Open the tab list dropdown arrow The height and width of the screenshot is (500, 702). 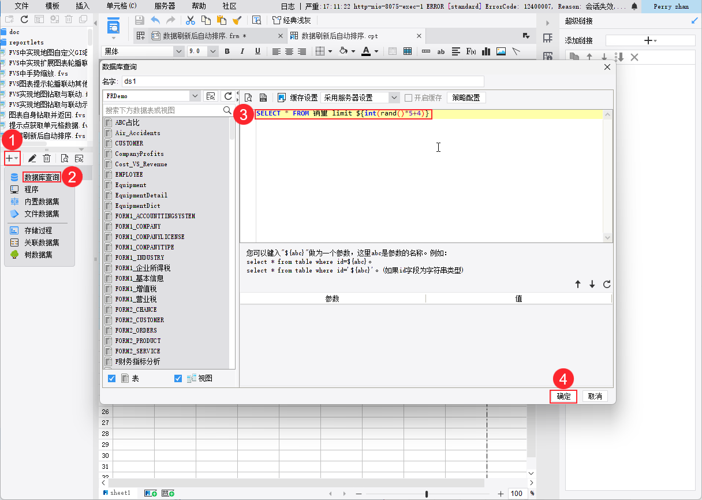click(x=526, y=36)
